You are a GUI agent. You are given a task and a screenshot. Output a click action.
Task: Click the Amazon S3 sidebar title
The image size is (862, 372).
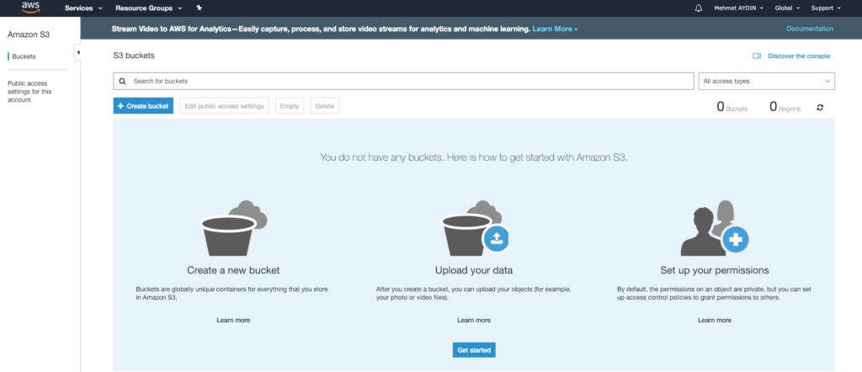pyautogui.click(x=29, y=35)
